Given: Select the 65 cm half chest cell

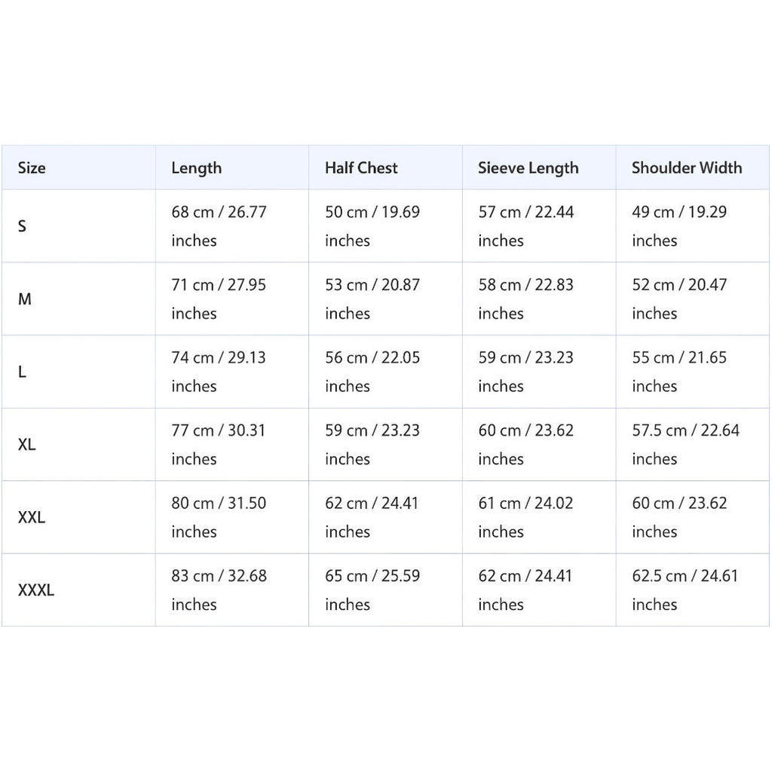Looking at the screenshot, I should [x=385, y=590].
